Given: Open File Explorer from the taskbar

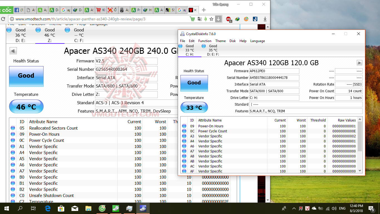Looking at the screenshot, I should click(x=88, y=208).
